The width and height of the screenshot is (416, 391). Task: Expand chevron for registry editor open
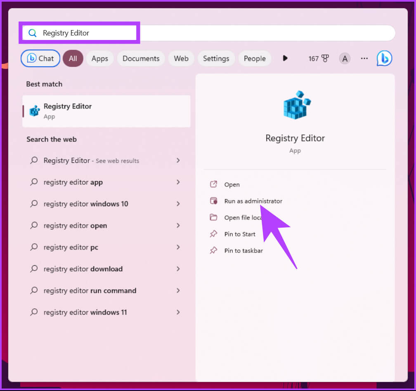pos(178,226)
